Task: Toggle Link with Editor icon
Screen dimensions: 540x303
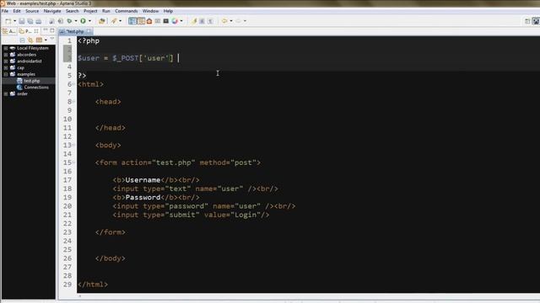Action: (x=30, y=40)
